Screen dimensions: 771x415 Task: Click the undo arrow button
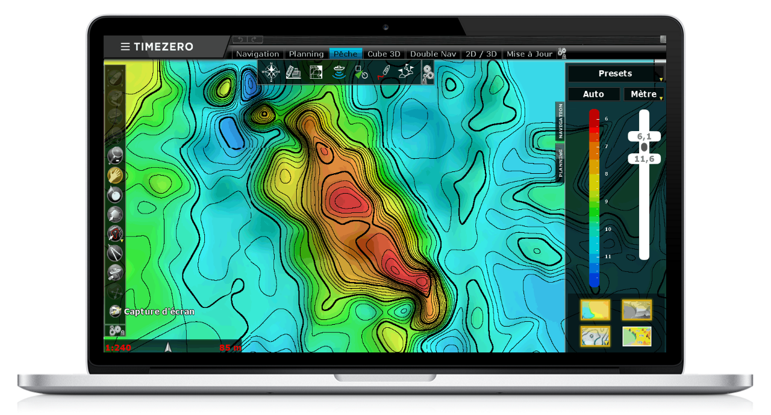pyautogui.click(x=240, y=40)
